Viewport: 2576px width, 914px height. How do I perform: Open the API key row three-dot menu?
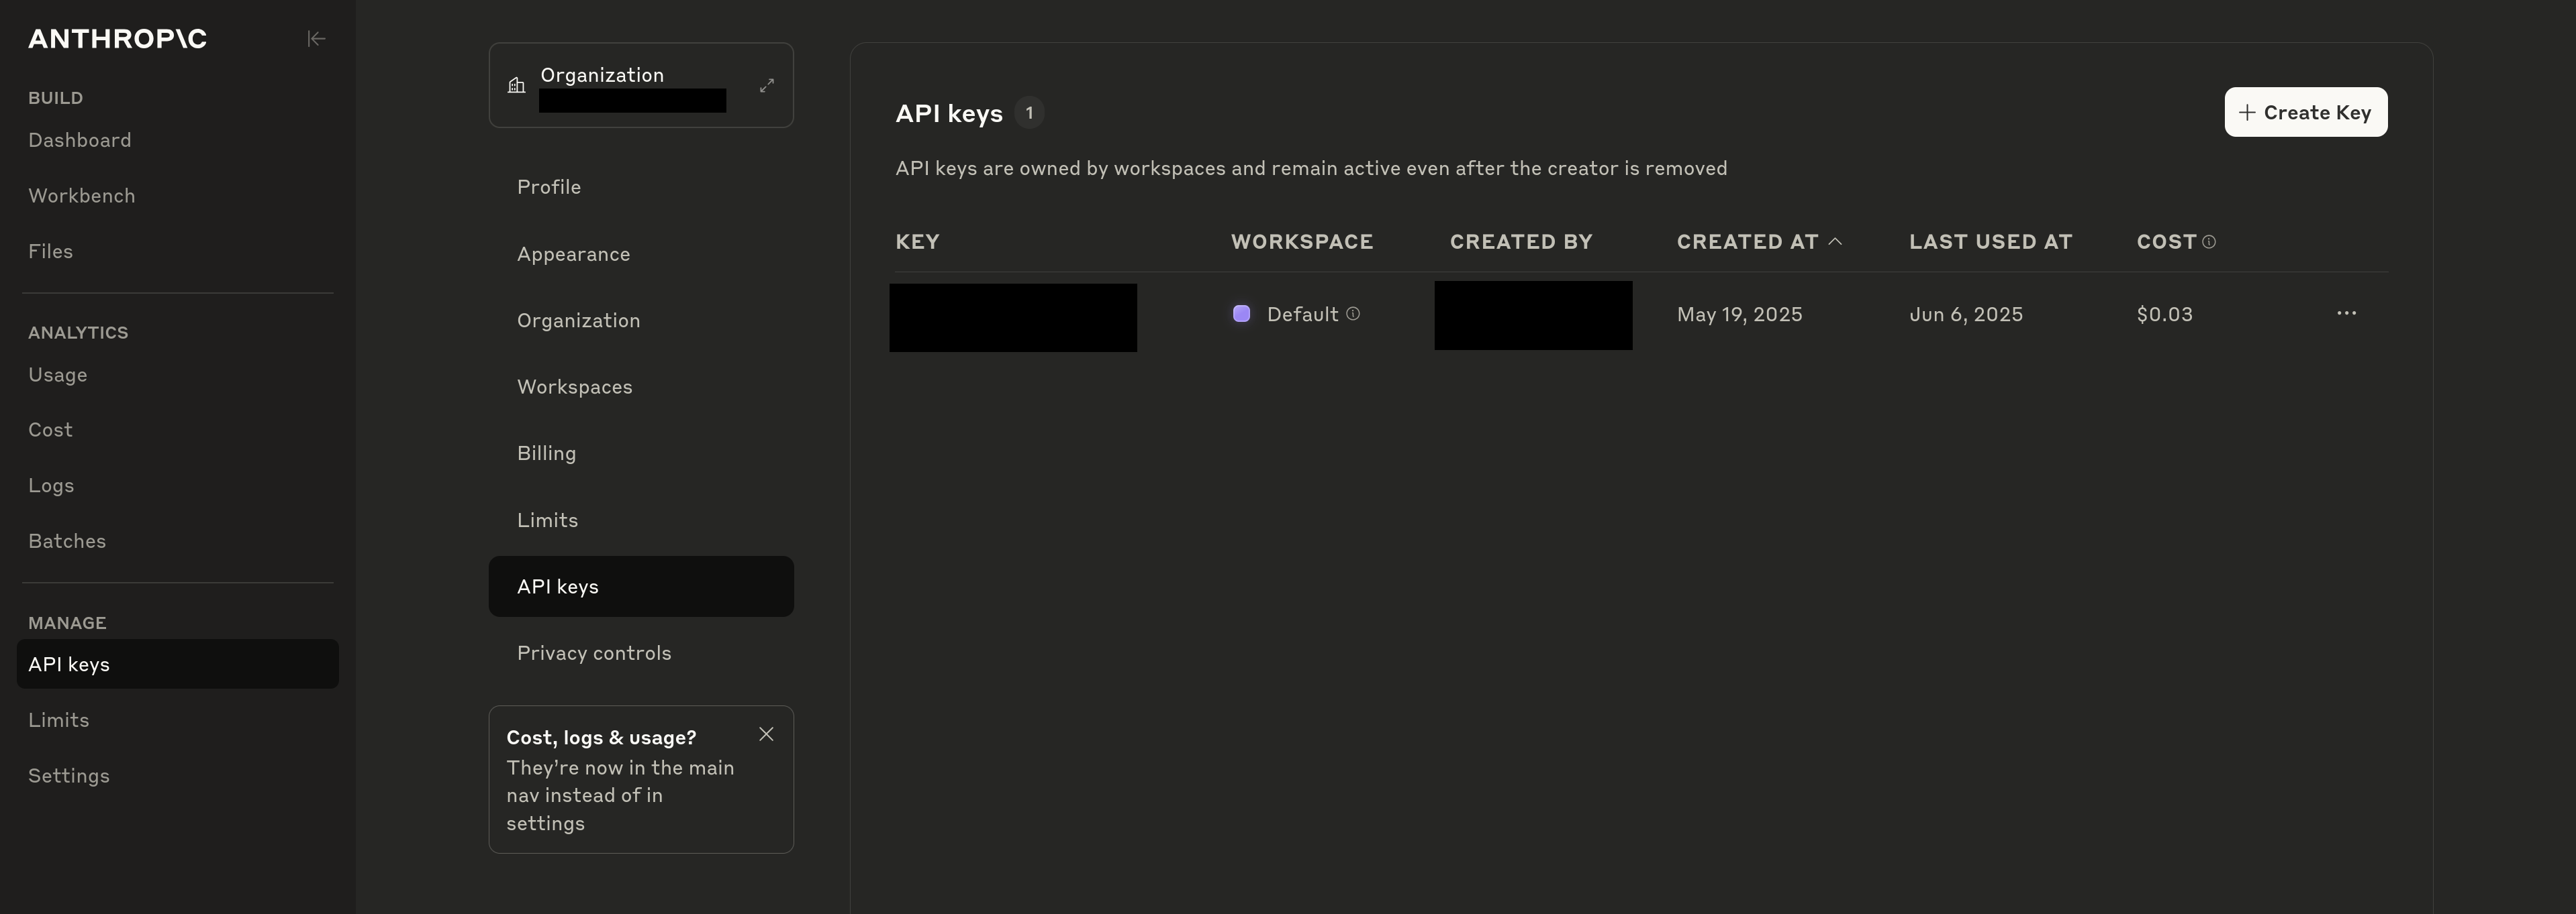tap(2346, 314)
